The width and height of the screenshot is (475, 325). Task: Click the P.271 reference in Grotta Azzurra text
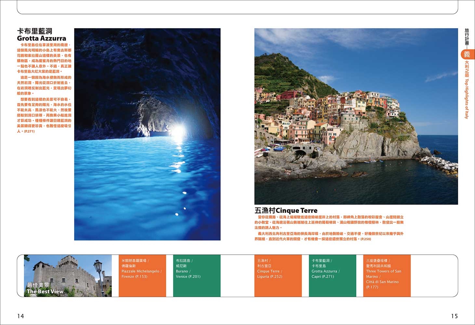tap(29, 131)
